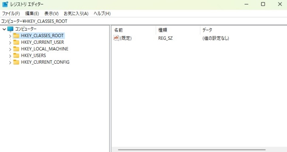Select the (既定) value name

pos(126,38)
